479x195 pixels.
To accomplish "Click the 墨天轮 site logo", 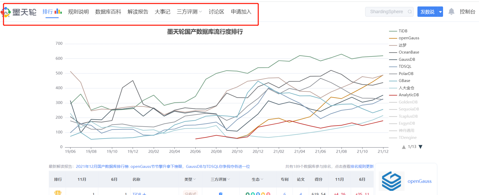I will pos(19,12).
